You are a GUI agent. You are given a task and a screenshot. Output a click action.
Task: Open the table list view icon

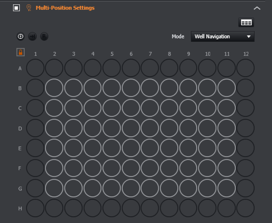click(x=246, y=22)
